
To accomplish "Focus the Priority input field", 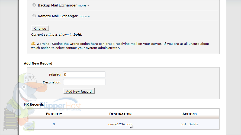I will (x=84, y=75).
